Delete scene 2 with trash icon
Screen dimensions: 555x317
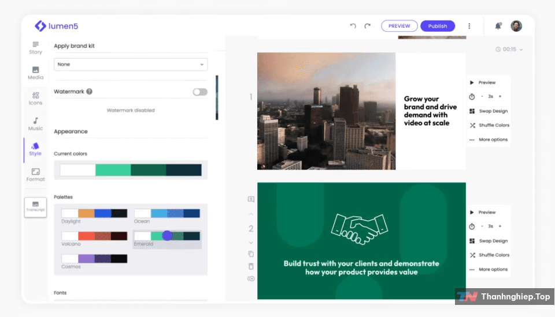point(251,266)
